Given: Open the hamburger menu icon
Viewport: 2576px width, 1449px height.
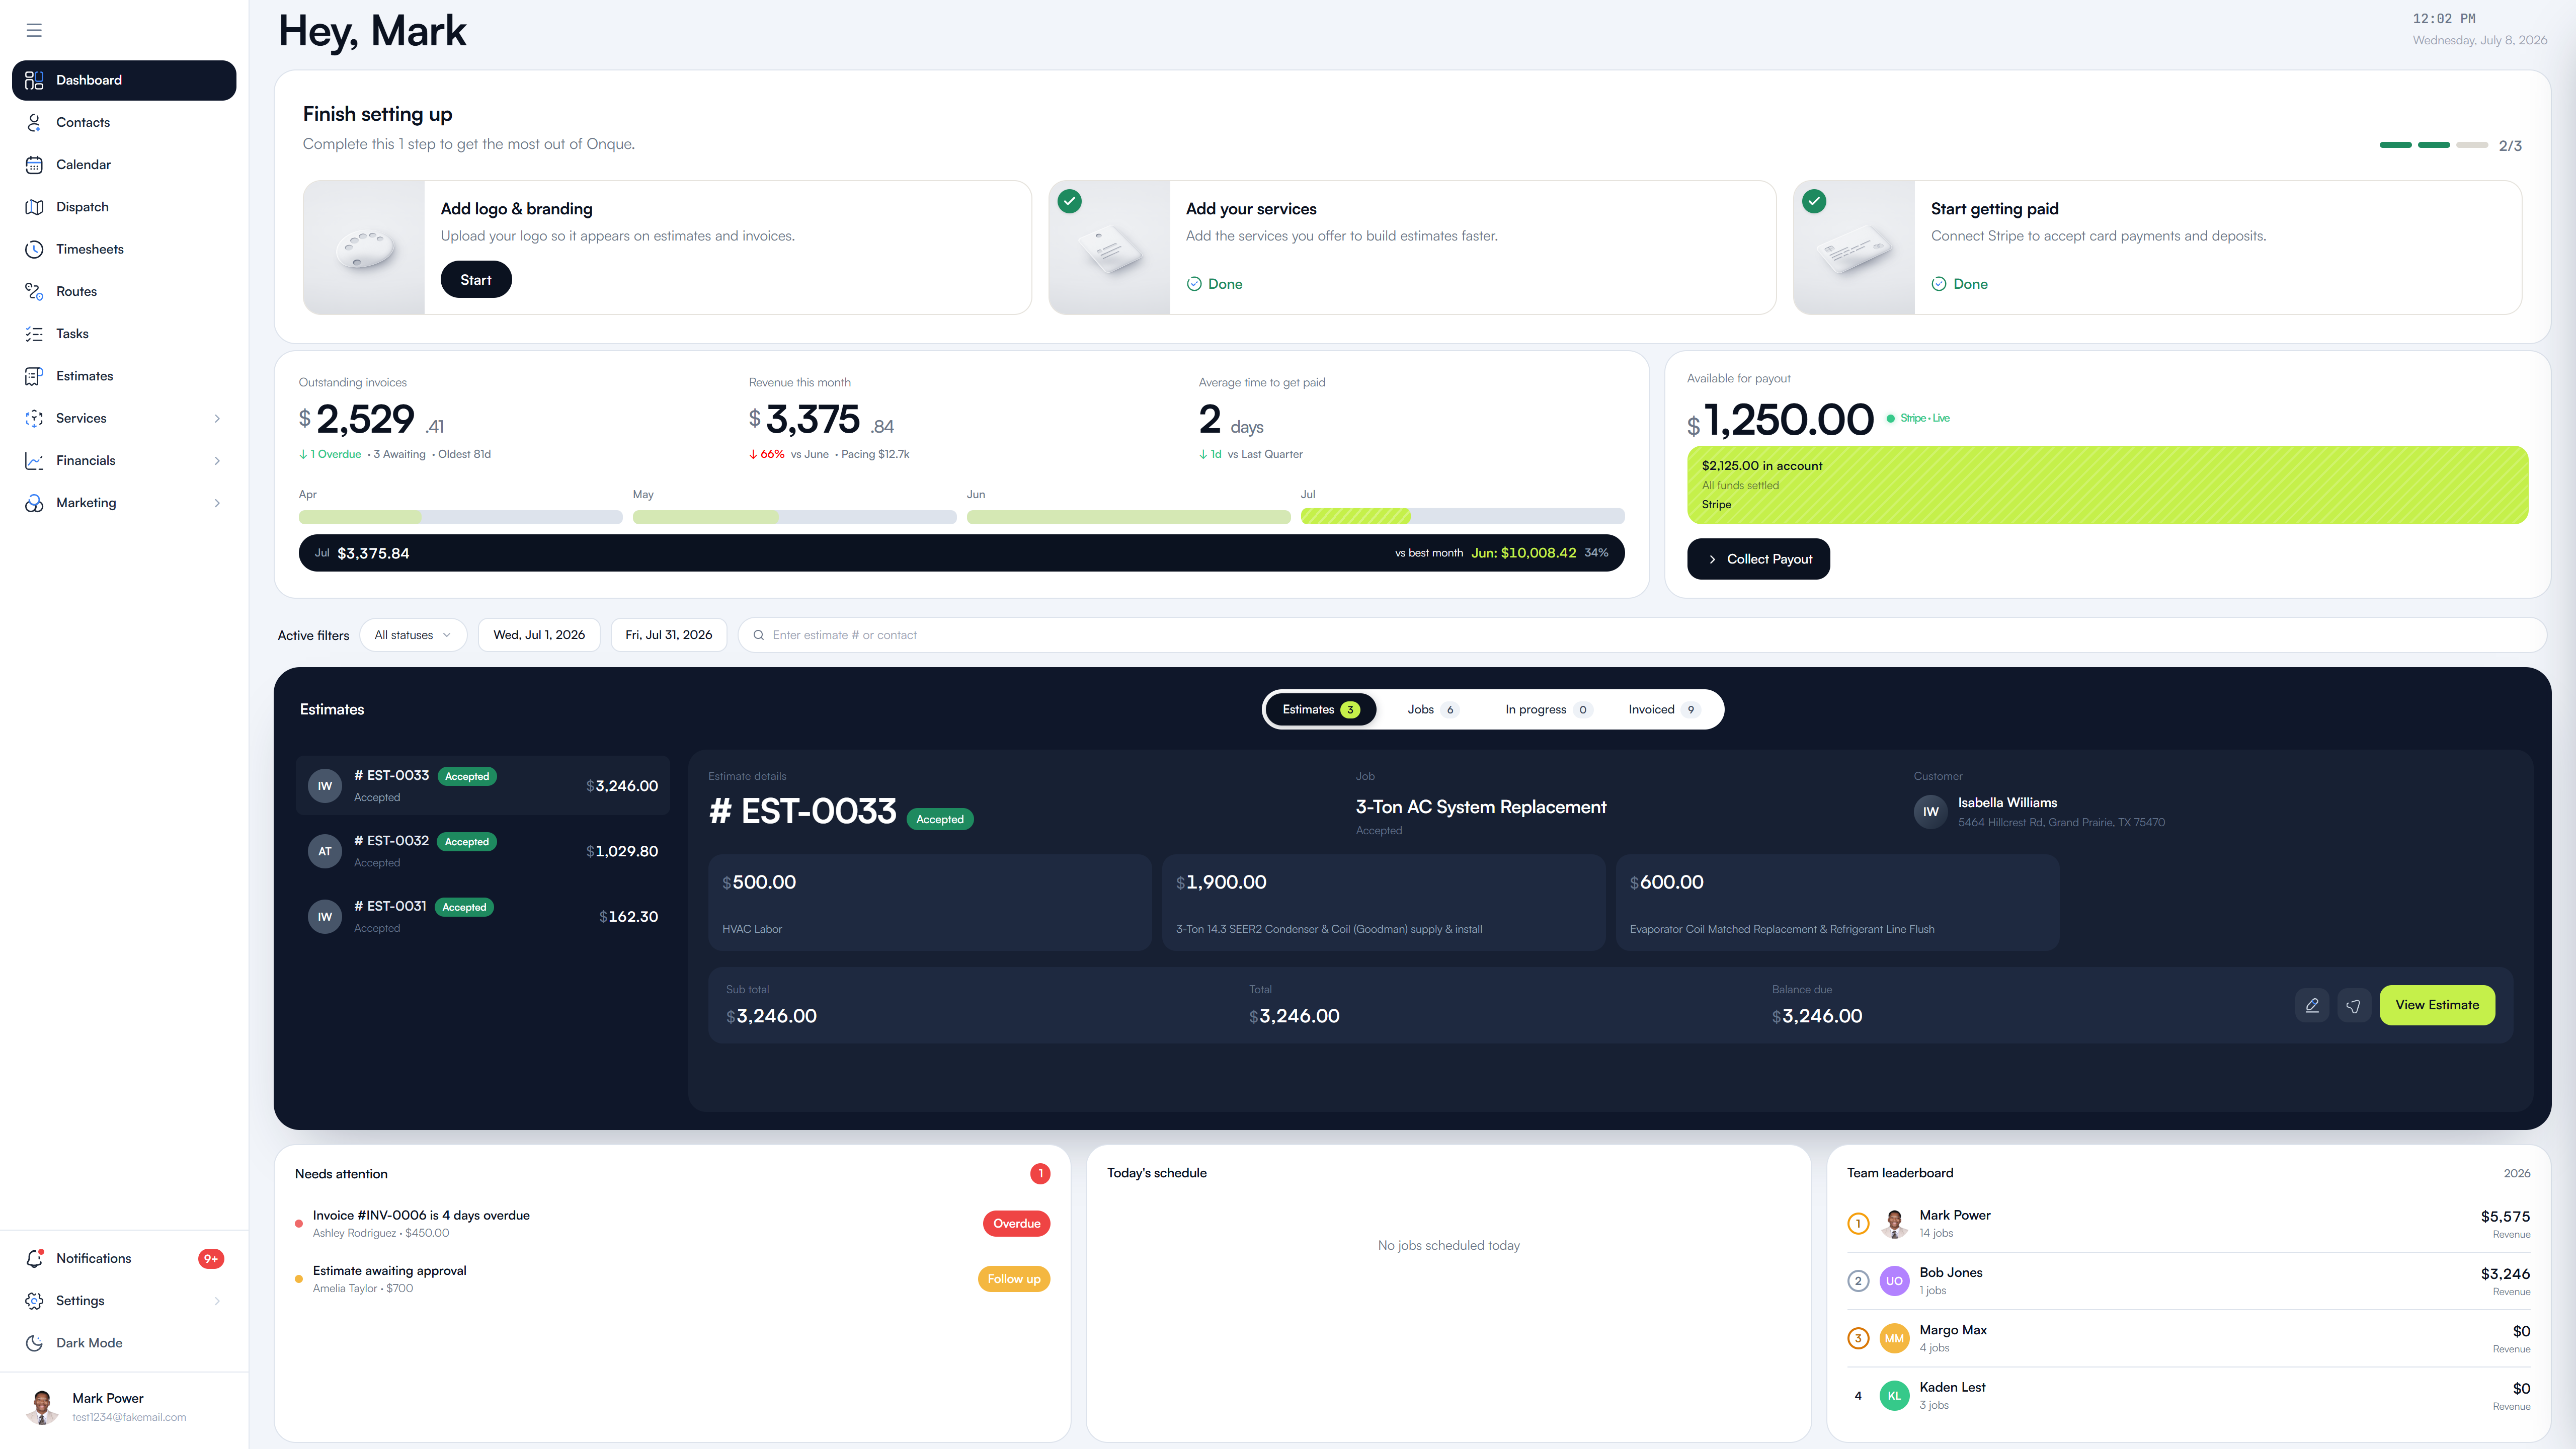Looking at the screenshot, I should 34,30.
